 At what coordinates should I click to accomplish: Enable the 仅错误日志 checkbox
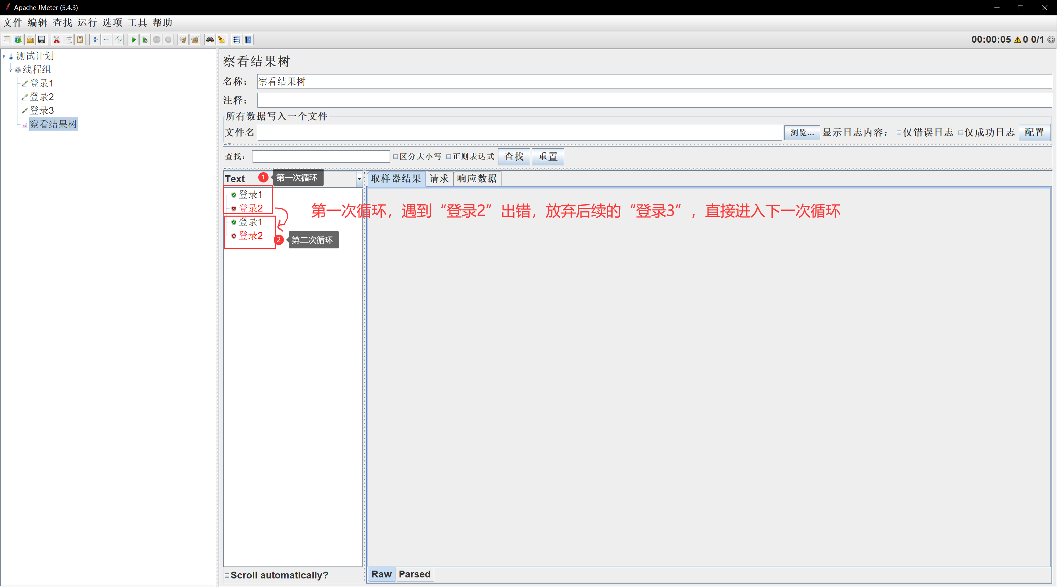tap(899, 133)
